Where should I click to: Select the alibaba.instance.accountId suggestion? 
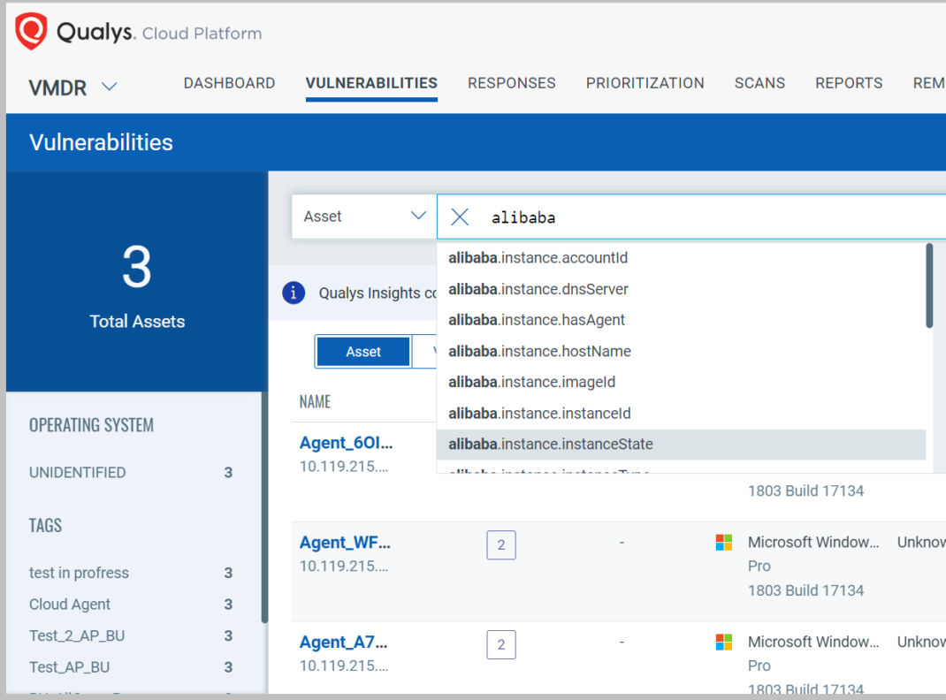(x=539, y=258)
